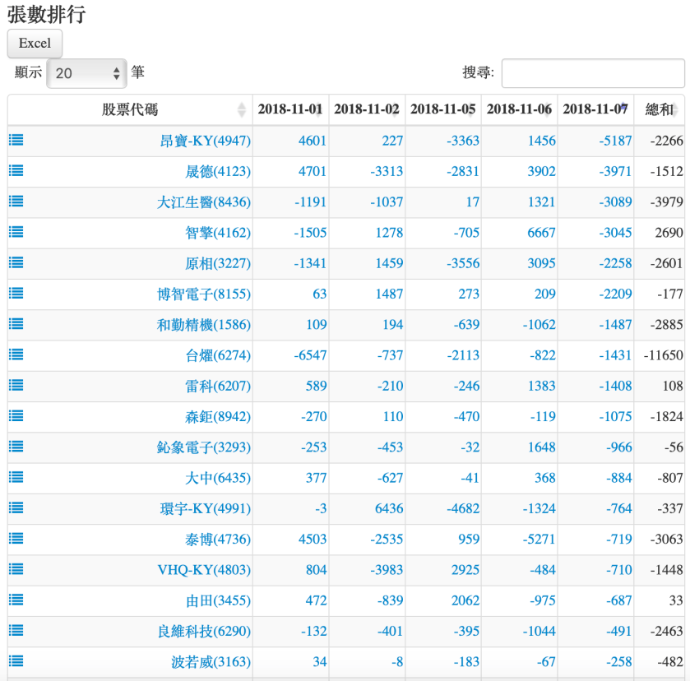Click the list icon beside 昂寶-KY(4947)

point(15,140)
